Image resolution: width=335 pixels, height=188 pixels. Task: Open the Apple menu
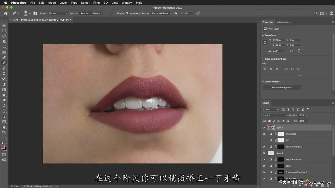5,3
